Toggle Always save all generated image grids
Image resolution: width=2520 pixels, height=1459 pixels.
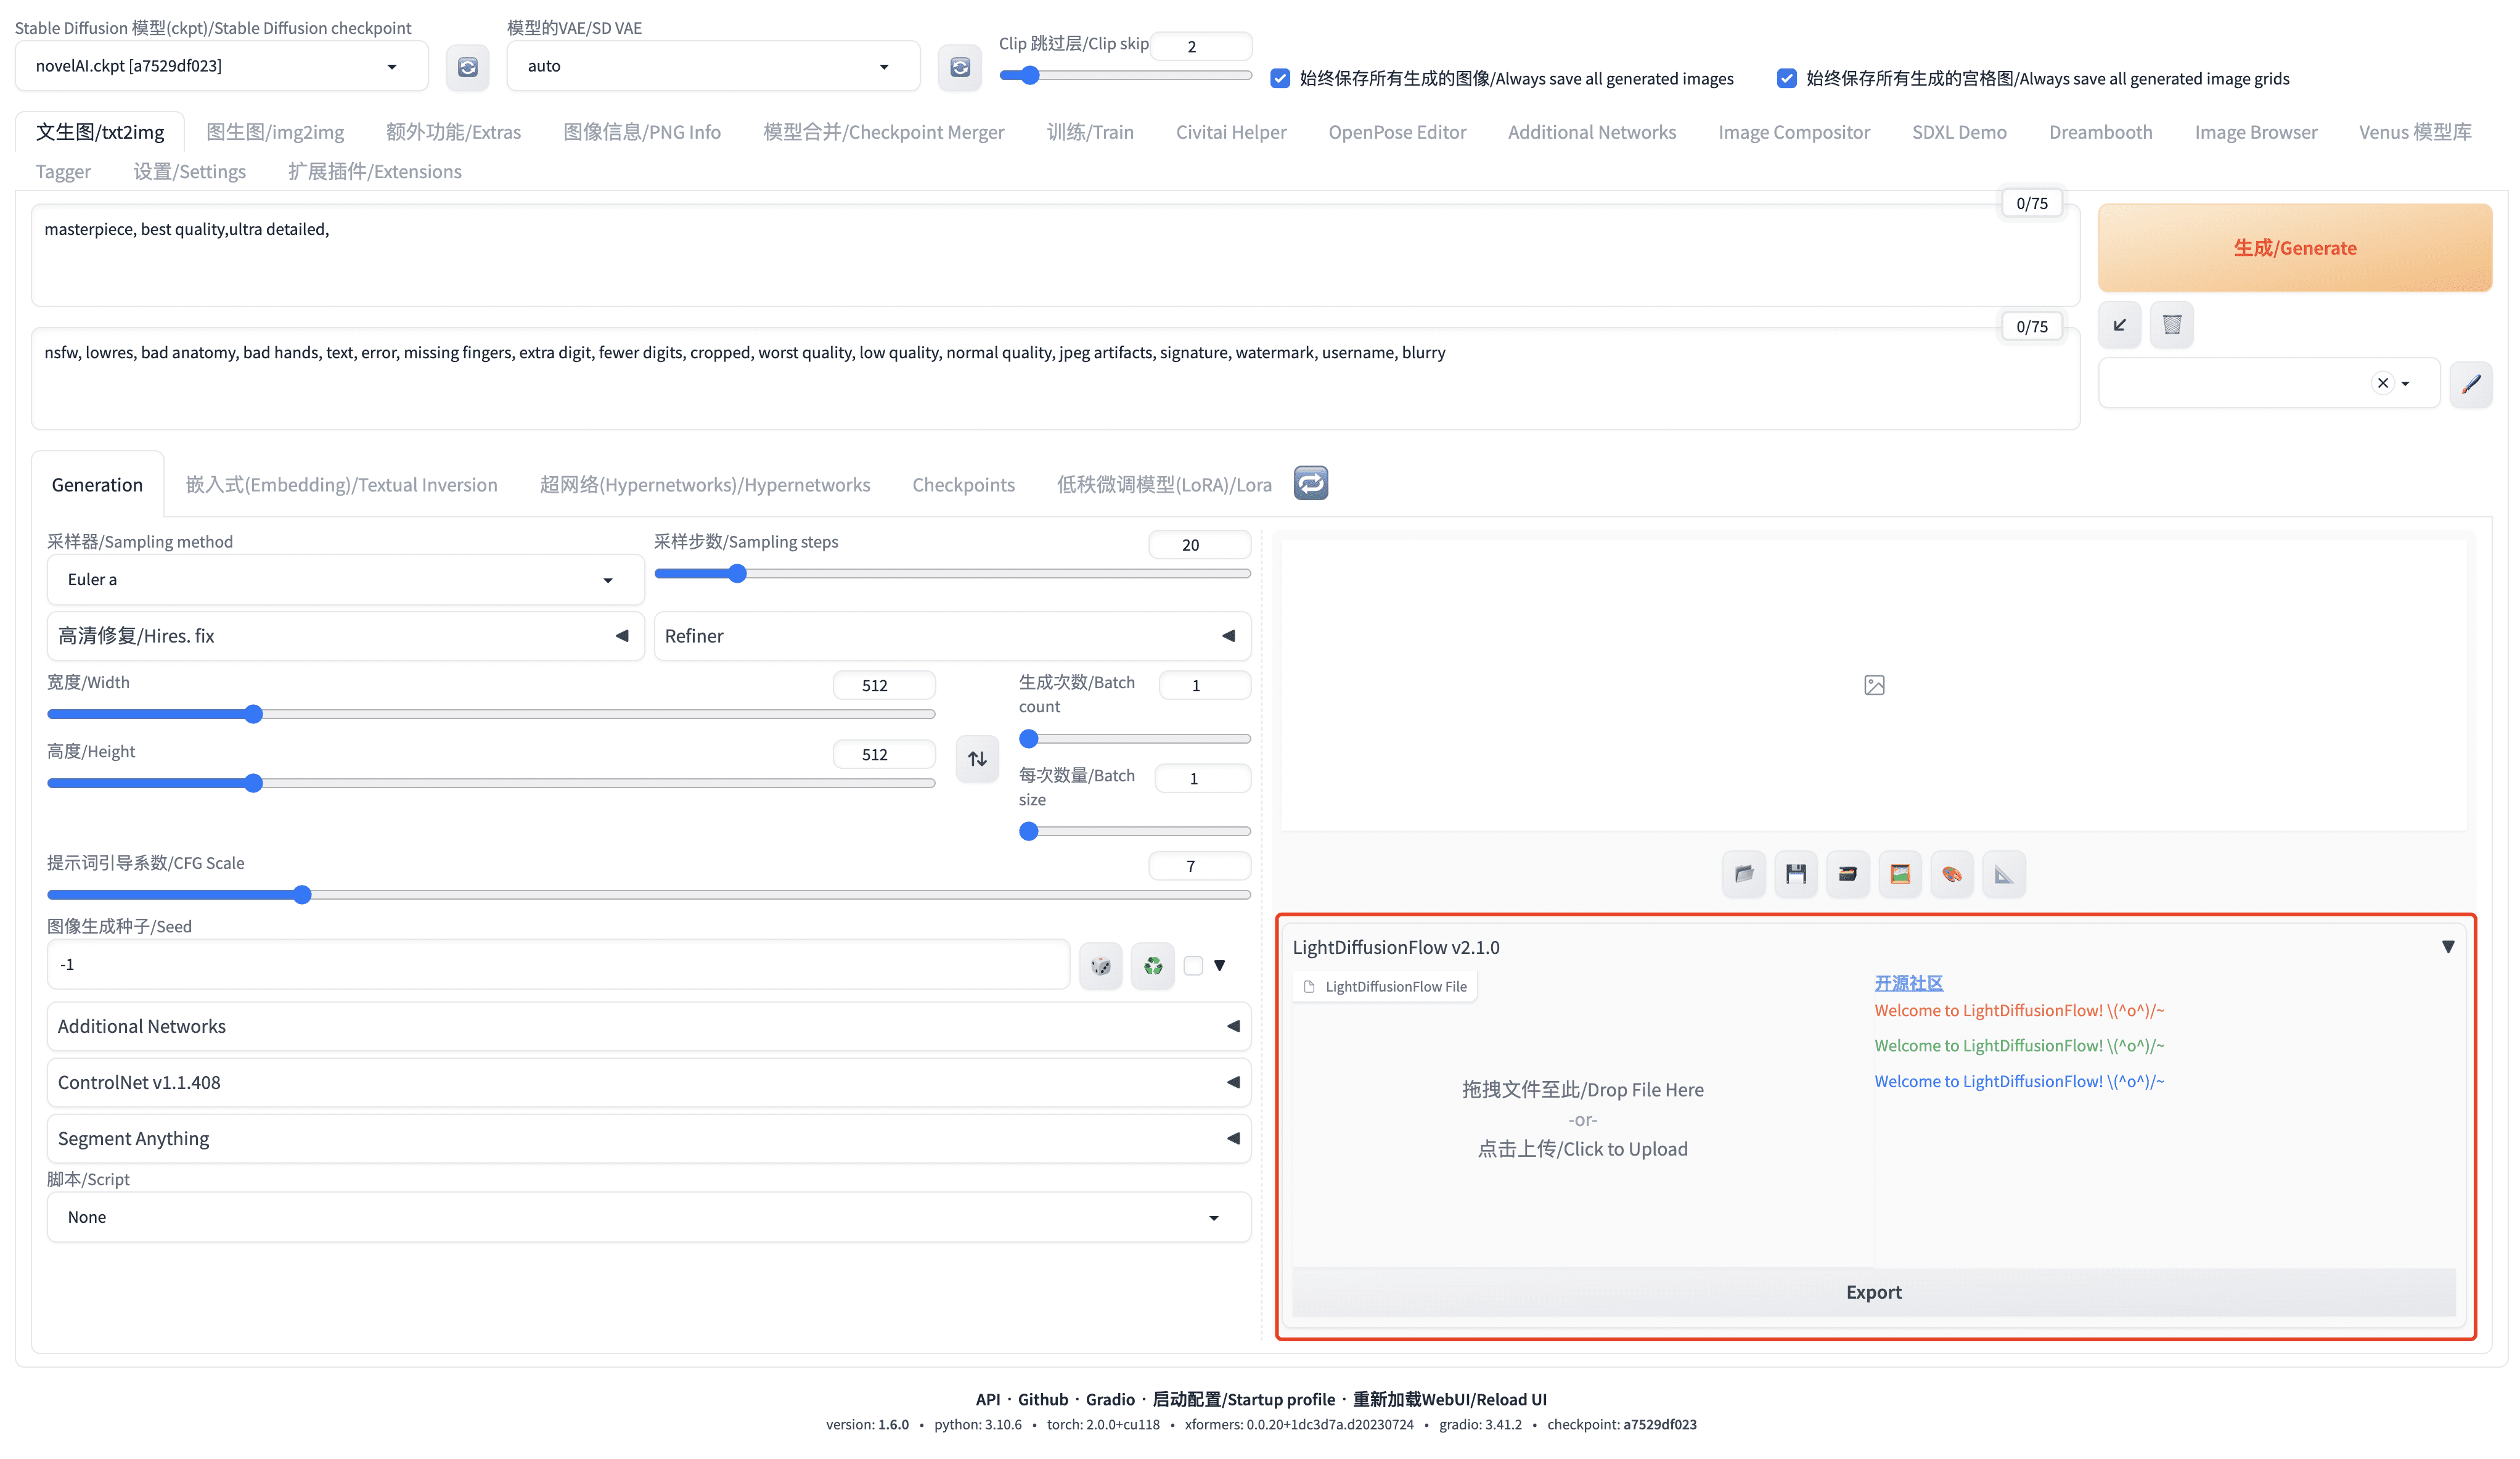(1786, 78)
